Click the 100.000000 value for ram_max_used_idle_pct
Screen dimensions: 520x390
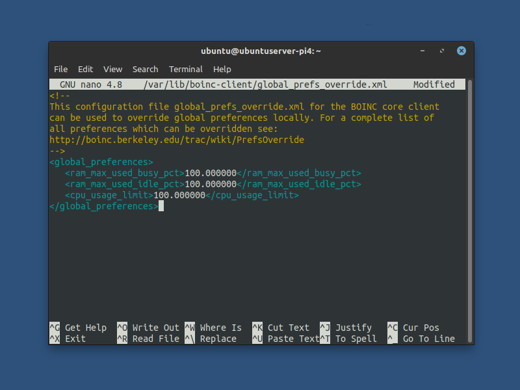[x=211, y=184]
